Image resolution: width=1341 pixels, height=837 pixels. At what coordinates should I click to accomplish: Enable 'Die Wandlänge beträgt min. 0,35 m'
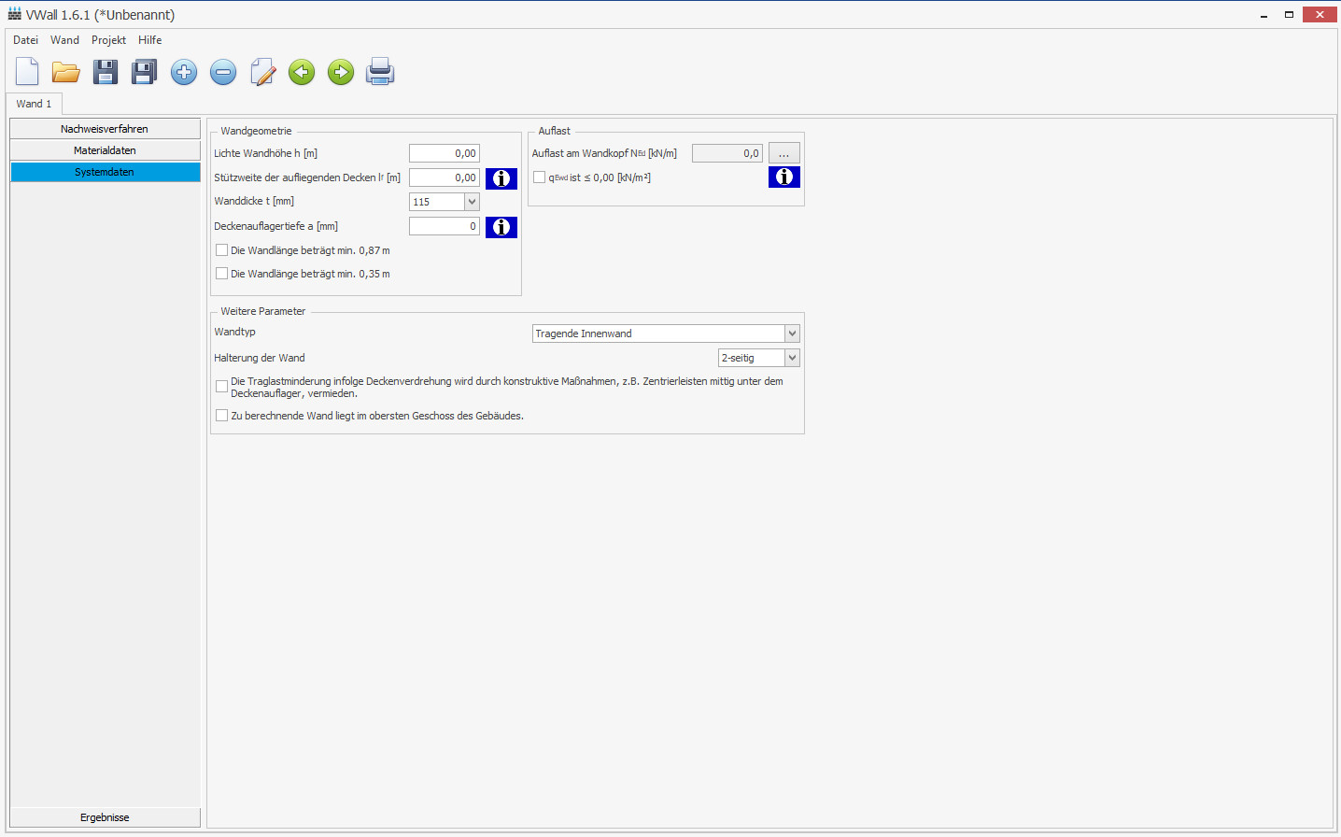click(221, 274)
